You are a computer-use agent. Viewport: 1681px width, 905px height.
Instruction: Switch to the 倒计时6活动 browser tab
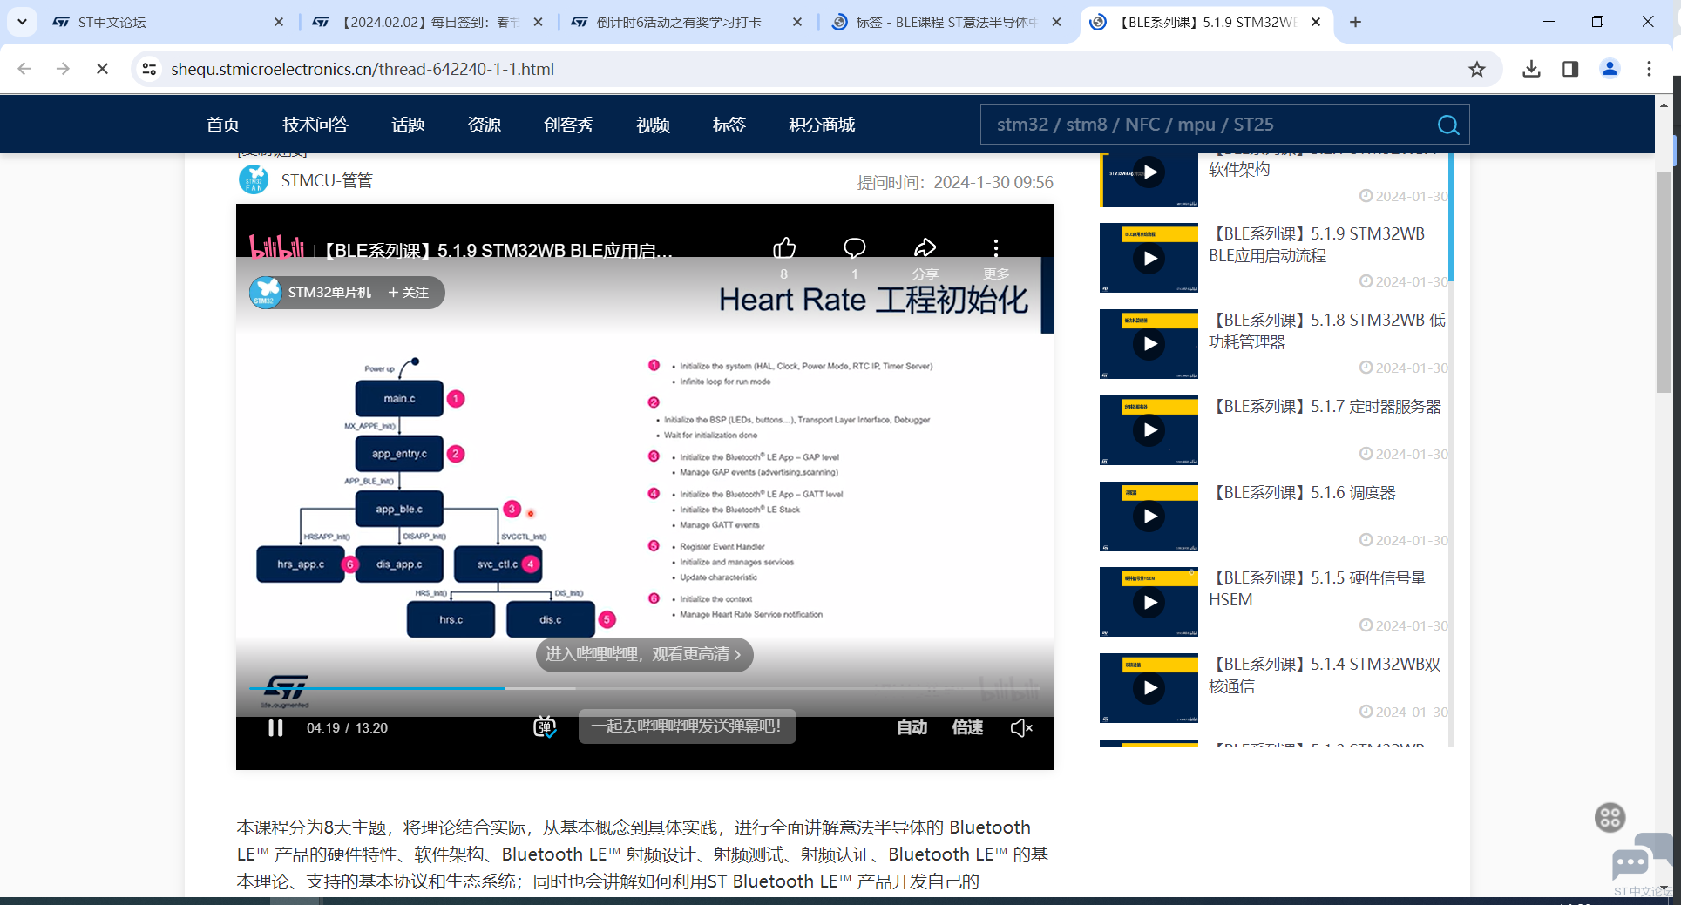click(686, 22)
